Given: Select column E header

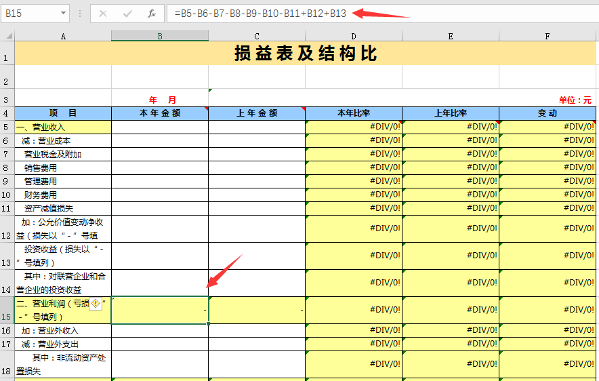Looking at the screenshot, I should pos(451,36).
